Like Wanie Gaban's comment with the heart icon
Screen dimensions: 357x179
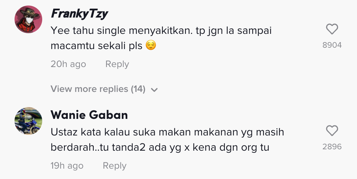coord(332,131)
